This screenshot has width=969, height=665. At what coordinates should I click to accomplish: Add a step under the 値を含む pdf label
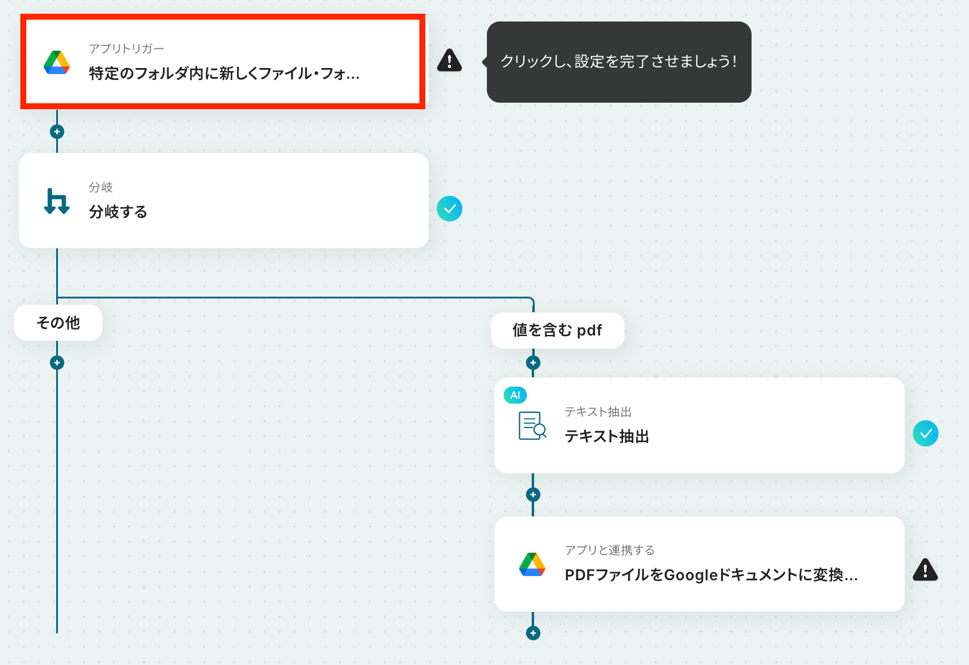533,362
